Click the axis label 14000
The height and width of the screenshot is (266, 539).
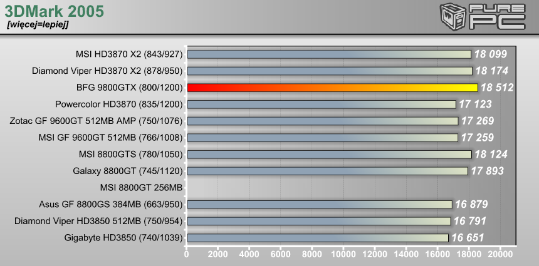[406, 254]
